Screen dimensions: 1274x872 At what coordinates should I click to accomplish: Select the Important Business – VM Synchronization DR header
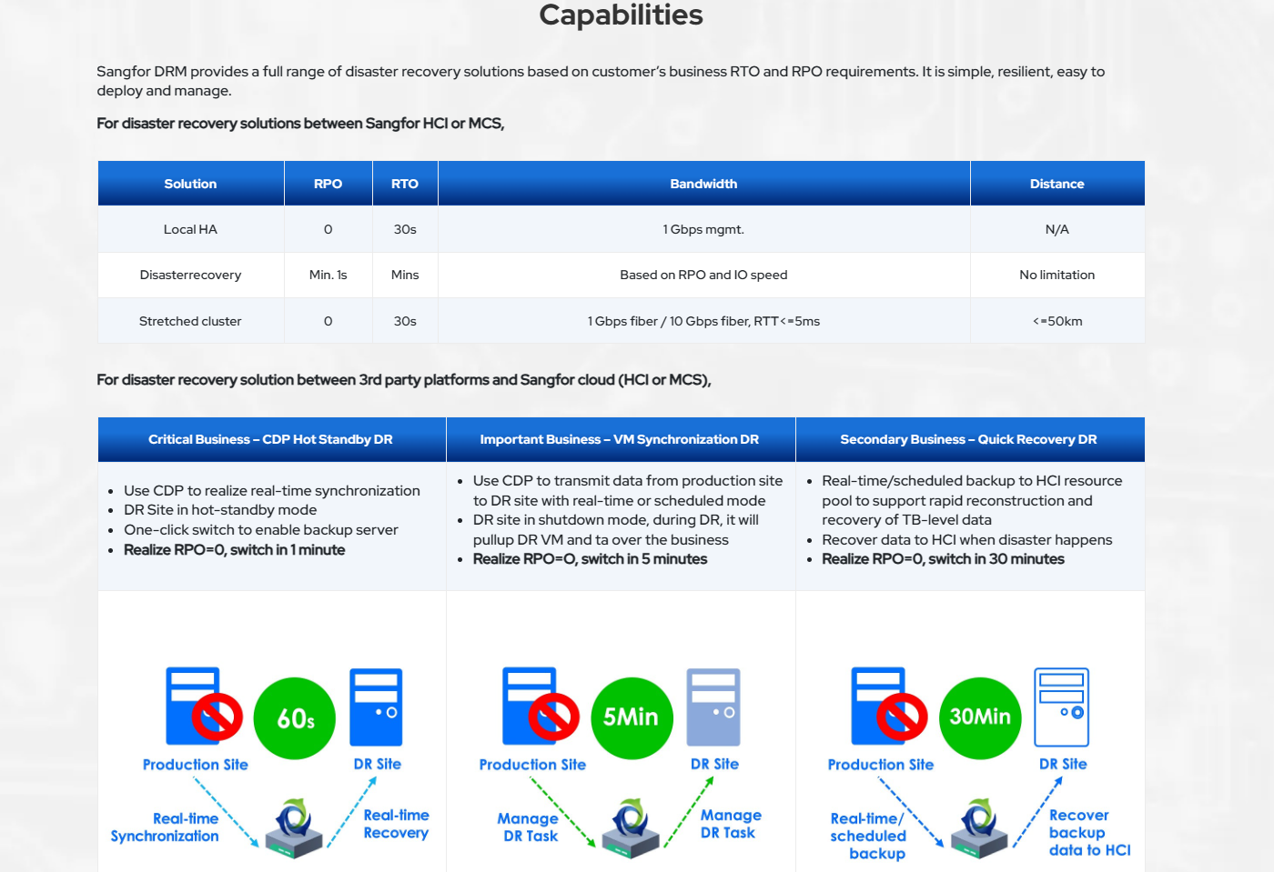click(620, 439)
